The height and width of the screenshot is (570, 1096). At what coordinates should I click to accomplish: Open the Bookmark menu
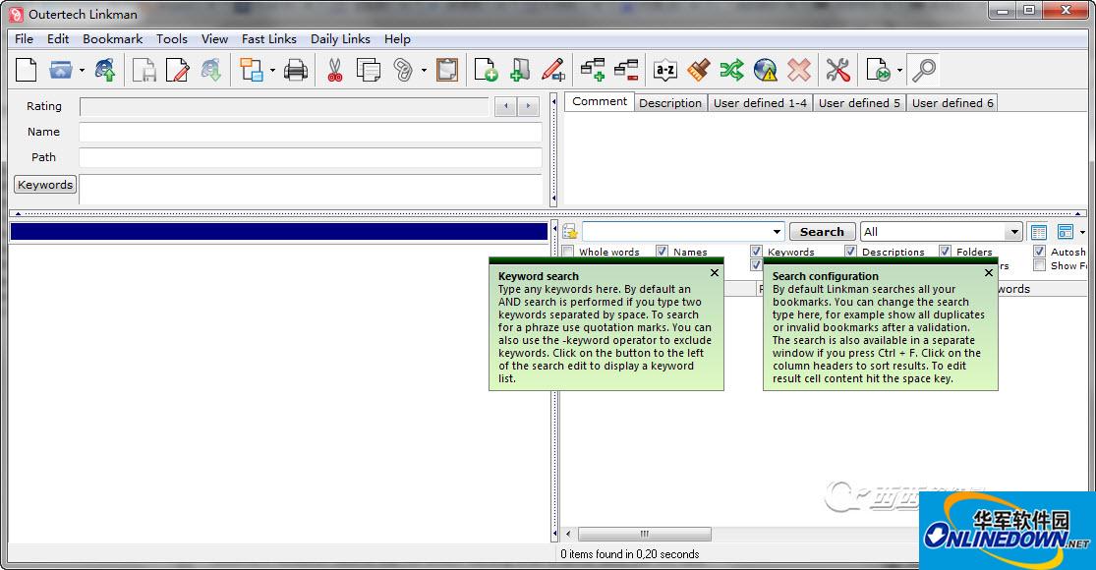point(112,39)
